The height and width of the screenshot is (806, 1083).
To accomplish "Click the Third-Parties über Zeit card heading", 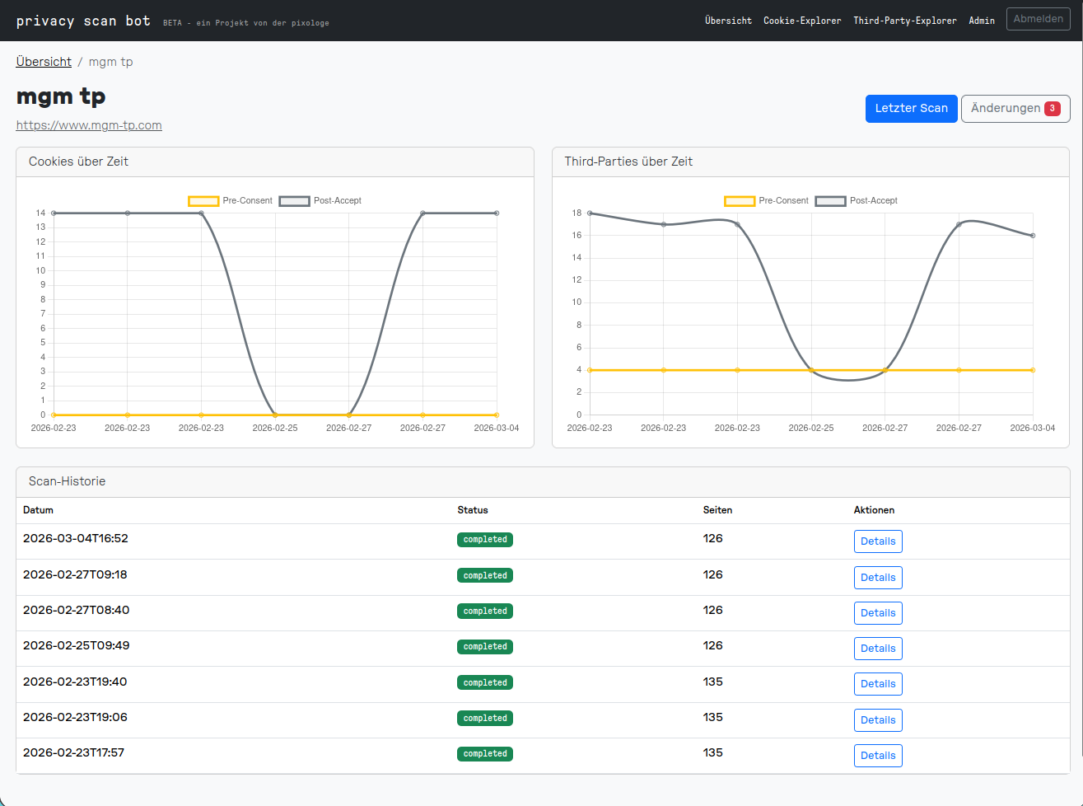I will coord(628,162).
